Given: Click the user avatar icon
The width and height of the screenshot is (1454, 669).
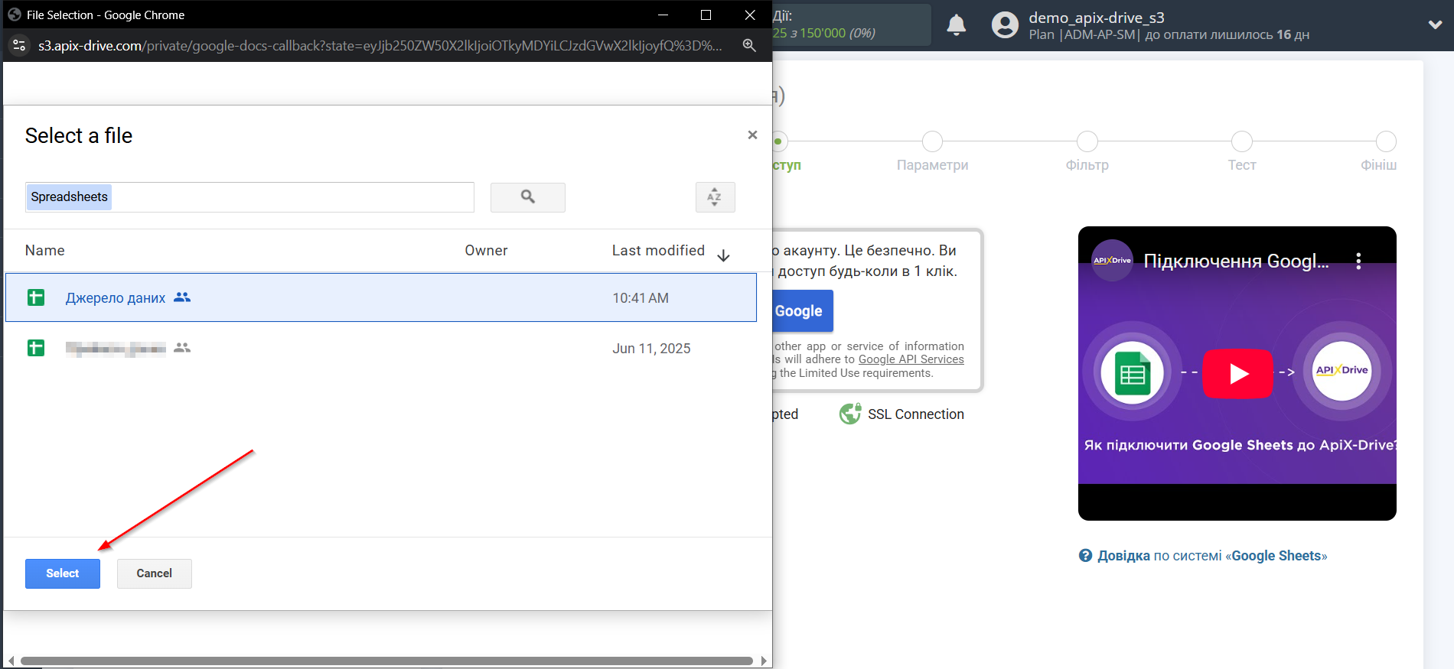Looking at the screenshot, I should [1006, 25].
